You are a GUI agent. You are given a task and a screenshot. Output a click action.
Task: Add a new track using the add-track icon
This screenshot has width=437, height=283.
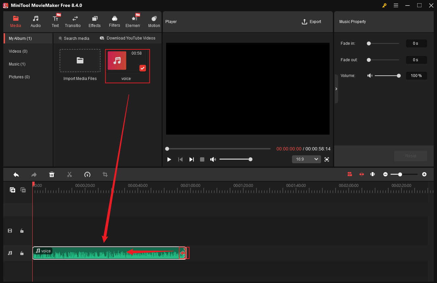(x=12, y=190)
